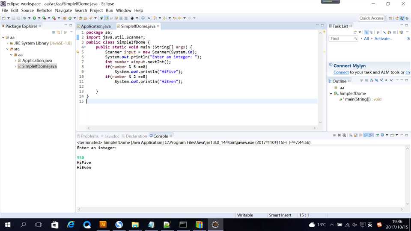Viewport: 411px width, 231px height.
Task: Open the Open Console dropdown arrow
Action: coord(397,135)
